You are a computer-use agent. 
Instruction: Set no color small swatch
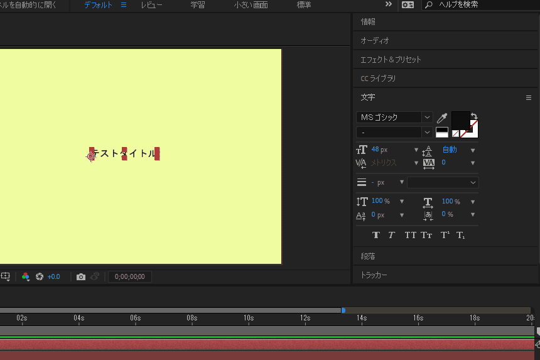pos(455,134)
